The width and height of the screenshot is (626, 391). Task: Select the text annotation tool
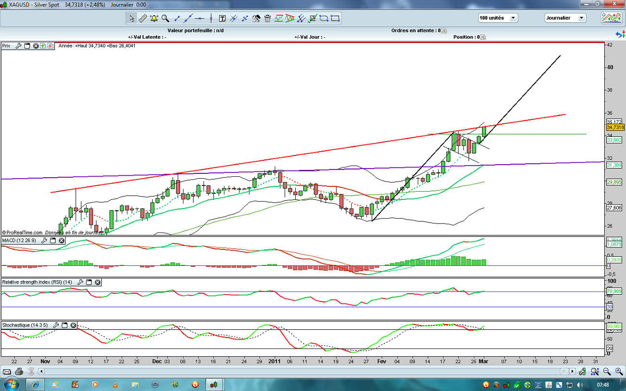point(222,18)
